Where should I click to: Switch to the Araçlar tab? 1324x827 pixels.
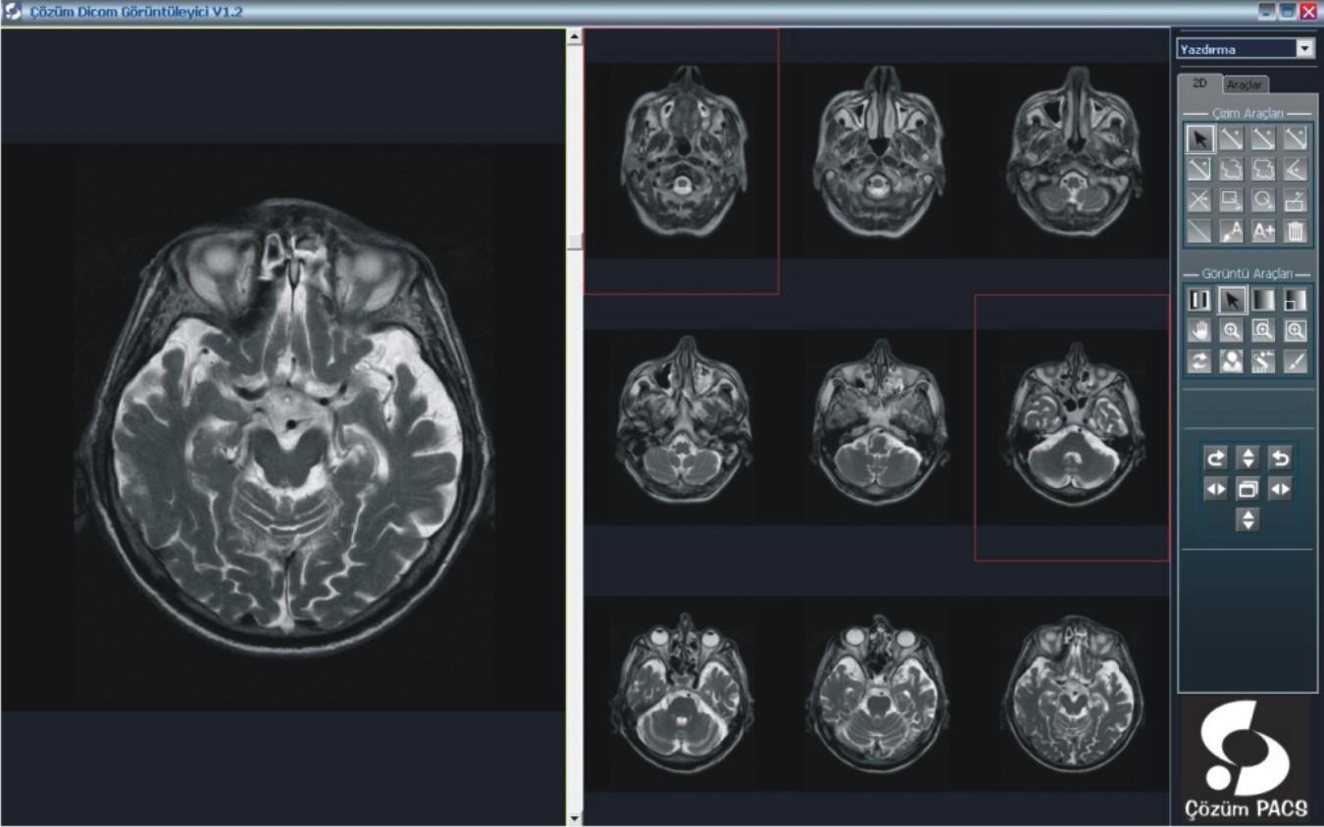1246,85
